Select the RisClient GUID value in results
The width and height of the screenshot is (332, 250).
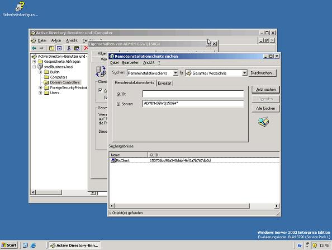click(180, 160)
